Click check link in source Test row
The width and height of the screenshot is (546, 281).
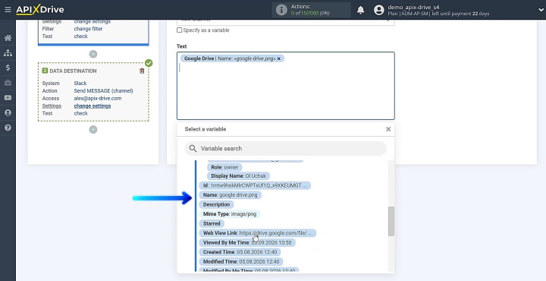point(81,36)
